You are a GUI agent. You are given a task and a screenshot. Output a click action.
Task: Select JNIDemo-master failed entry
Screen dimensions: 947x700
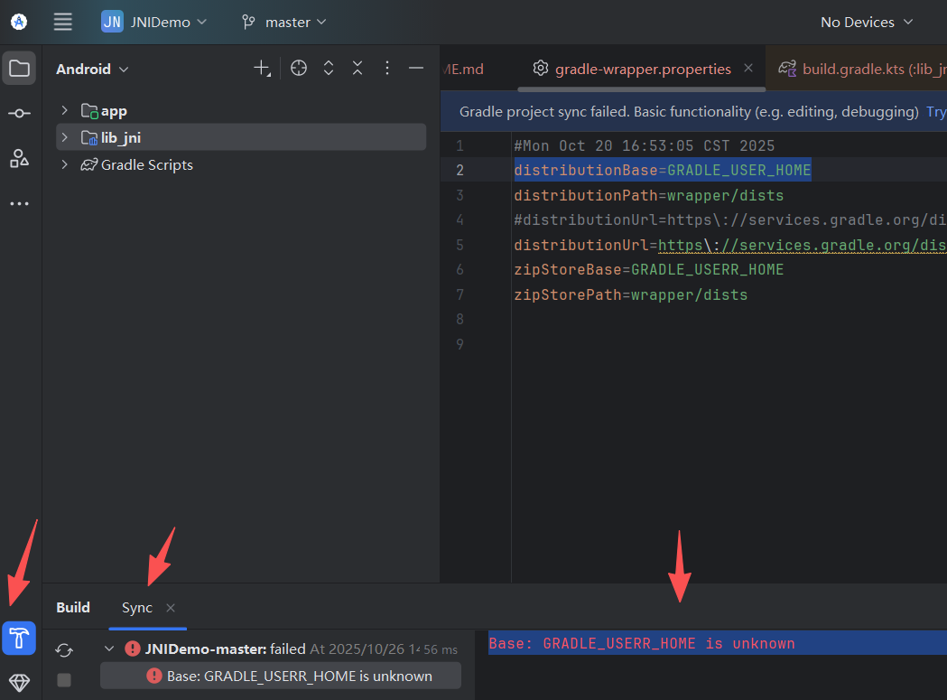[291, 649]
